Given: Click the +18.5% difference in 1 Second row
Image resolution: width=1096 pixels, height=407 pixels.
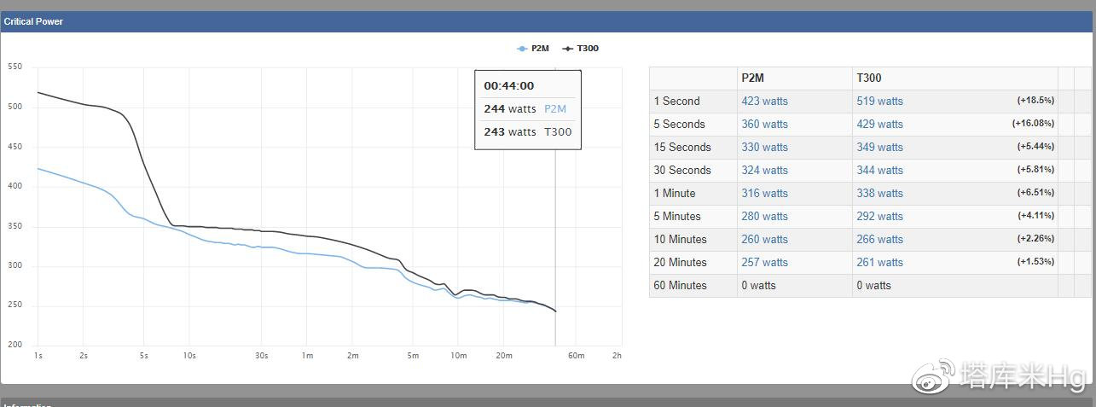Looking at the screenshot, I should click(x=1035, y=101).
